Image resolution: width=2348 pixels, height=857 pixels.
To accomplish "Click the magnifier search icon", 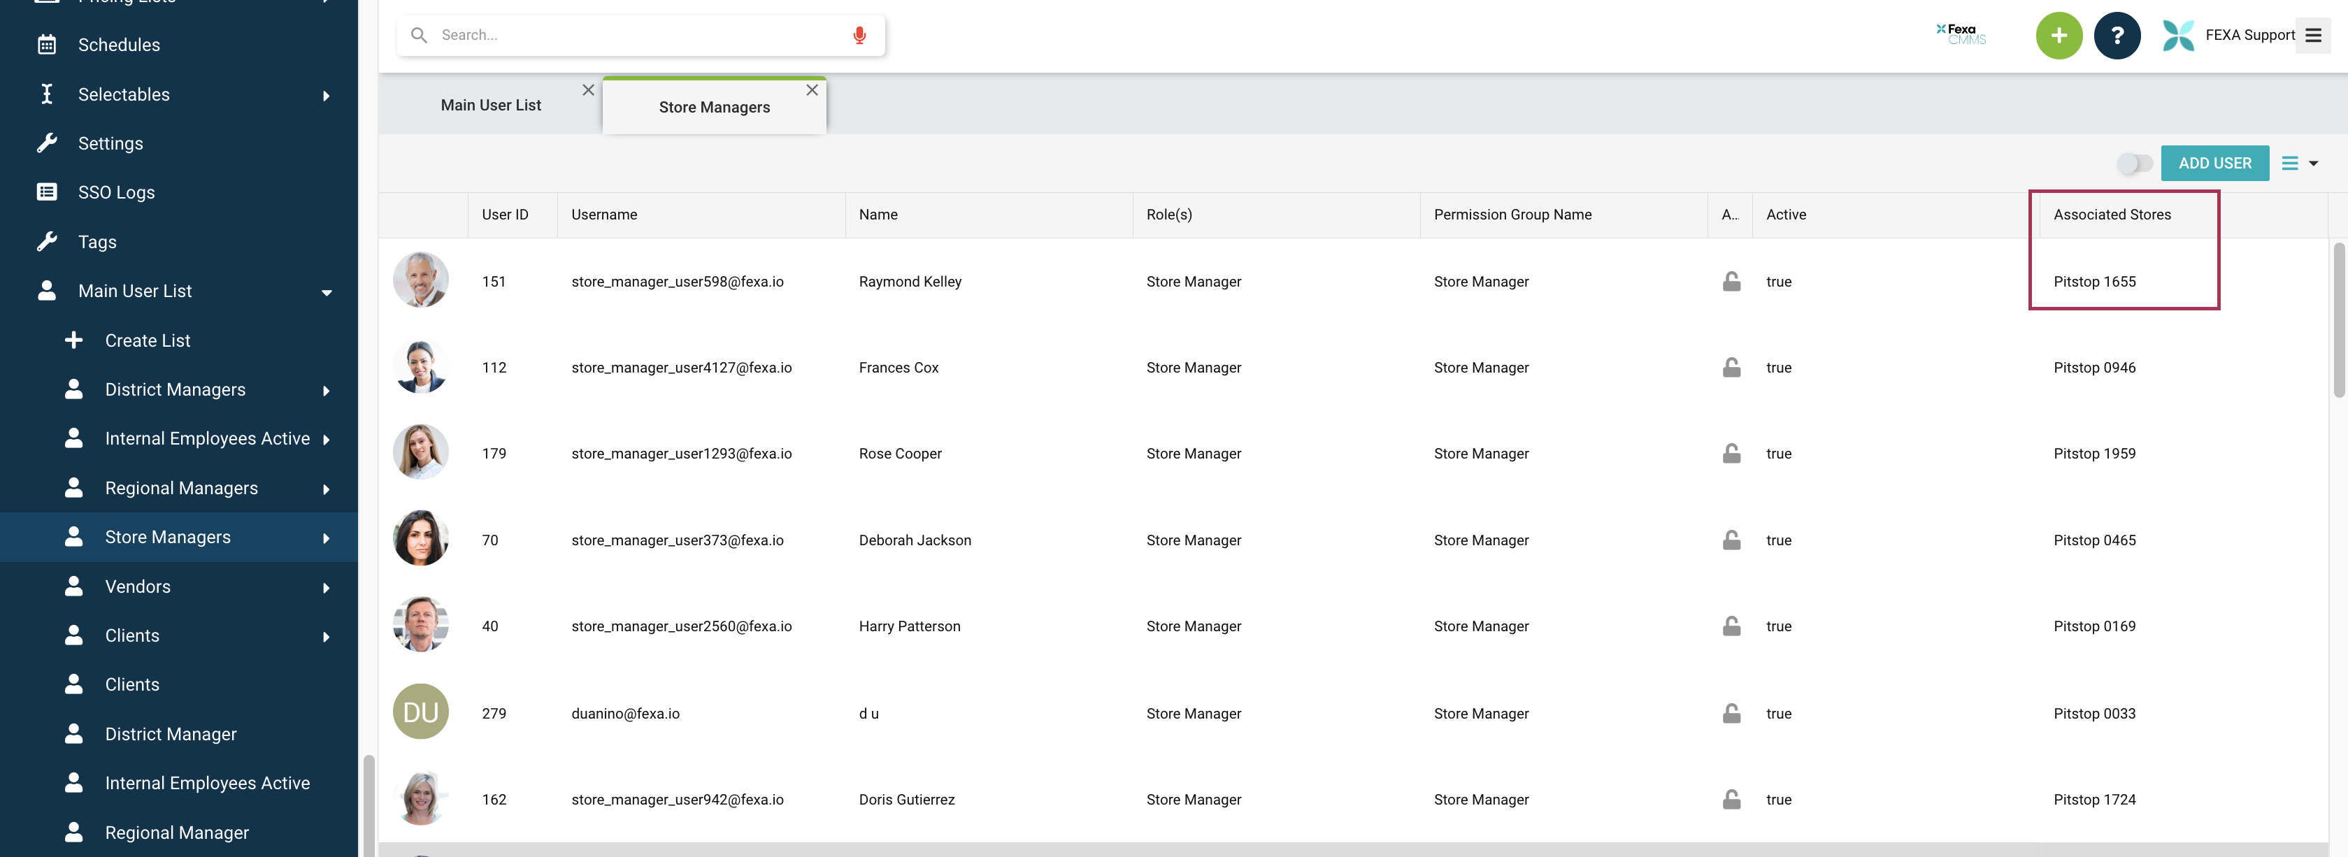I will [420, 36].
